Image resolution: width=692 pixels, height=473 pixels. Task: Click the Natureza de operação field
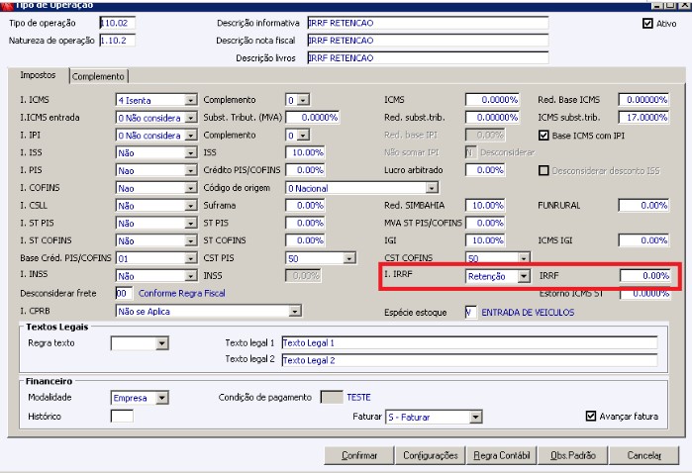click(118, 41)
